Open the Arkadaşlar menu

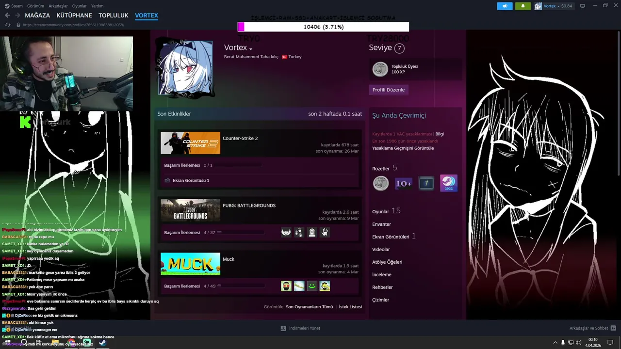pos(58,6)
